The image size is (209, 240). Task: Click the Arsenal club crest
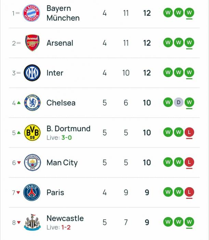pos(32,43)
